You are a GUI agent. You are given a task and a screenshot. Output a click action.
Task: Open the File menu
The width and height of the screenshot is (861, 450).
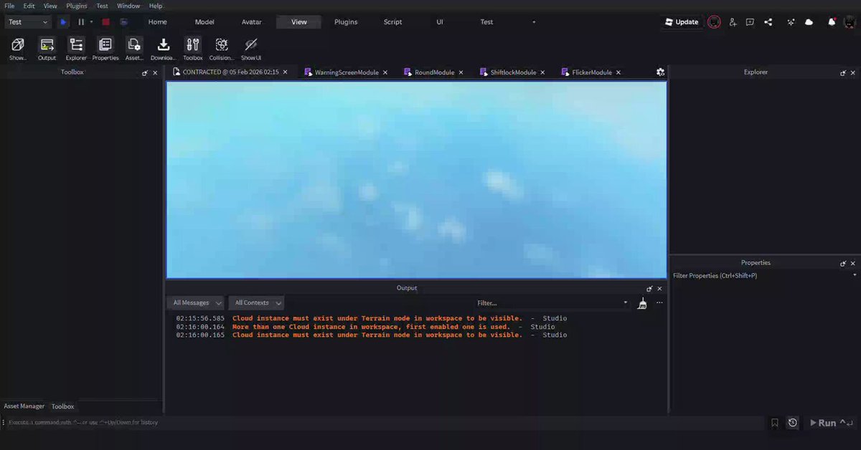(9, 6)
